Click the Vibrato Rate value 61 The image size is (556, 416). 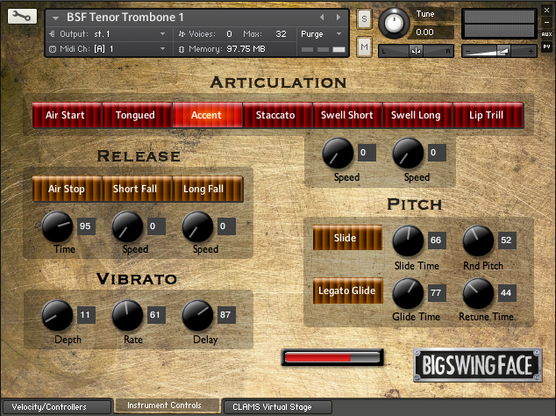[x=156, y=315]
